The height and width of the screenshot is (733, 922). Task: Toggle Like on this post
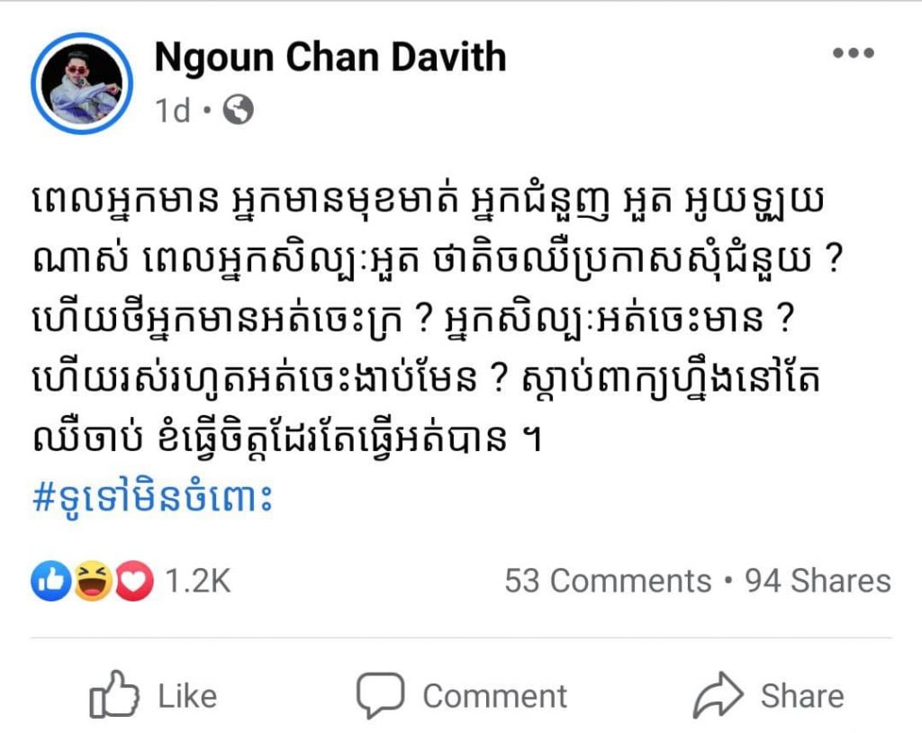click(153, 695)
